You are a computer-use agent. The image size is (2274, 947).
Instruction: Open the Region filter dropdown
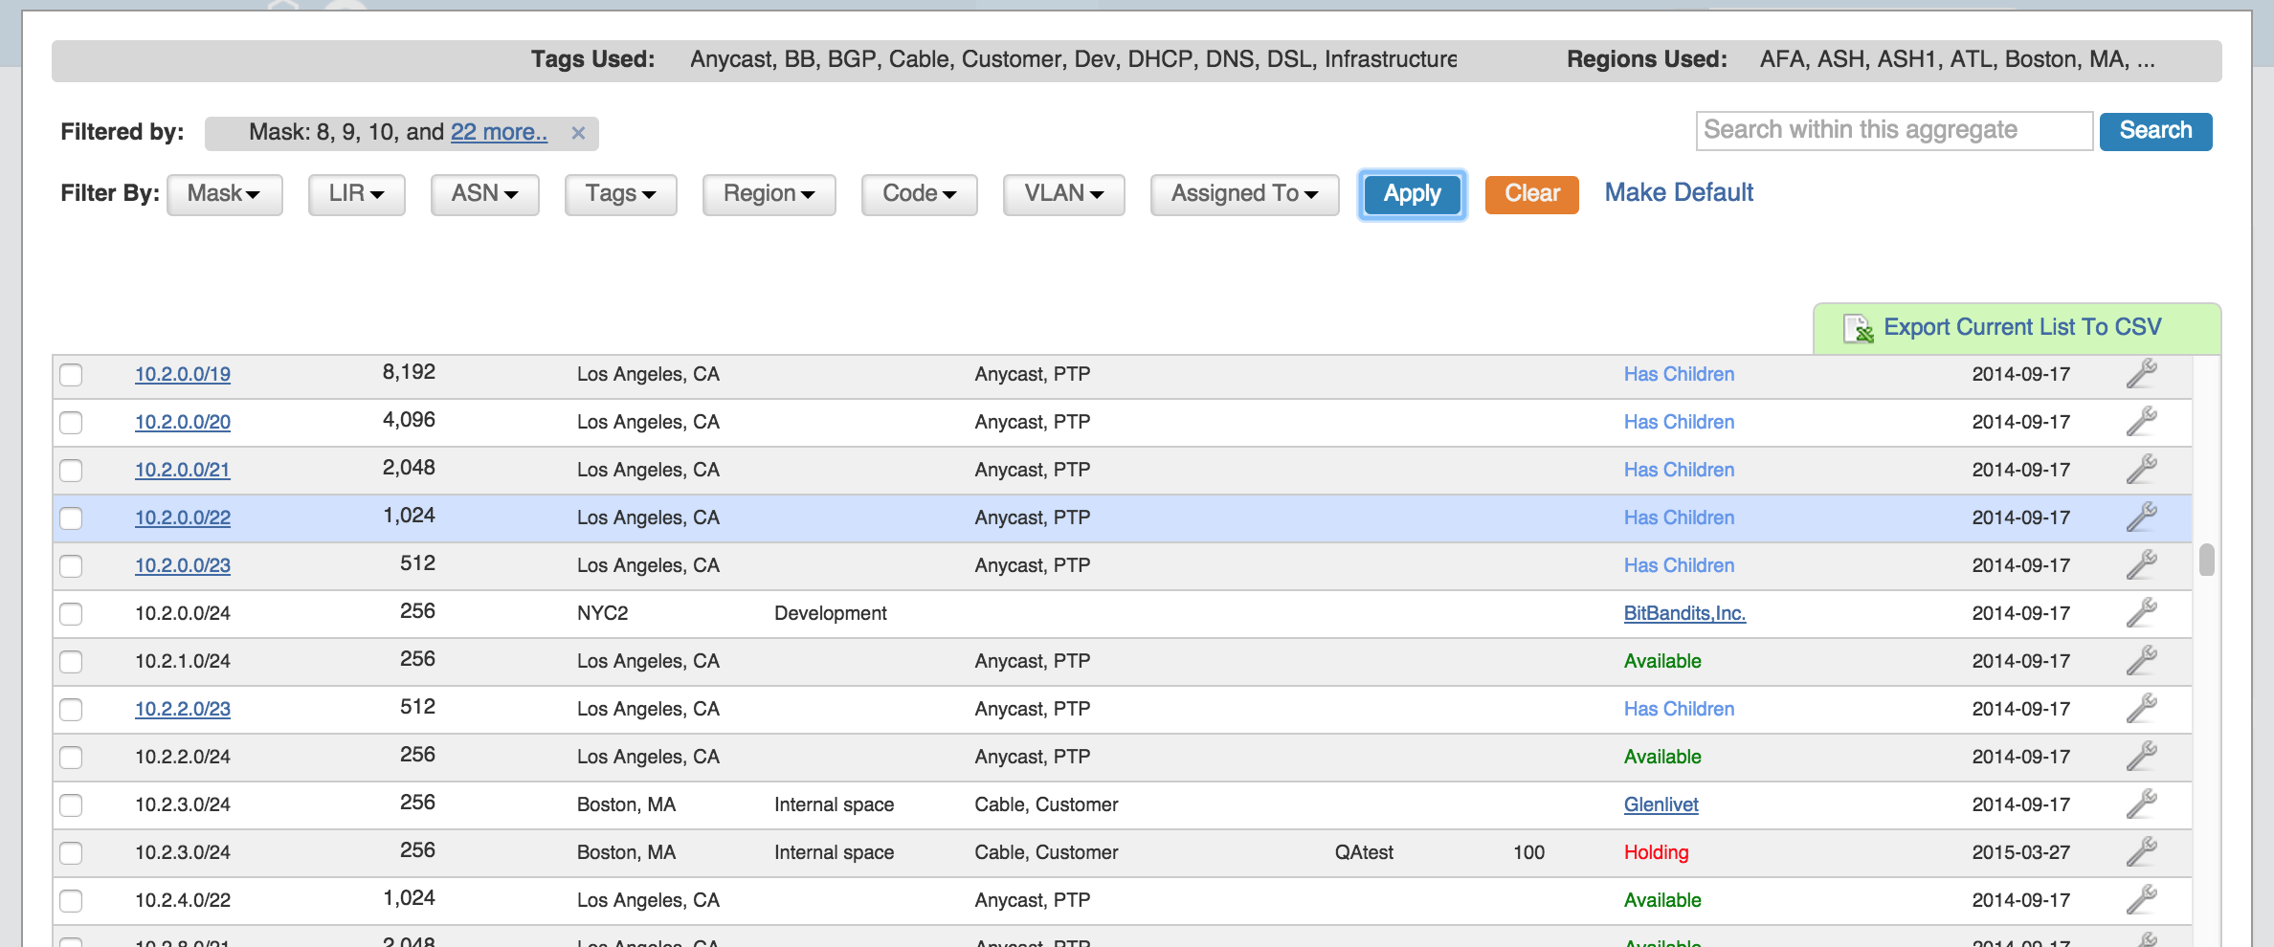point(769,194)
